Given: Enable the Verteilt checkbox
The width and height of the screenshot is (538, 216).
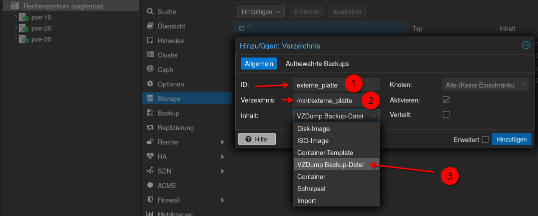Looking at the screenshot, I should [x=446, y=114].
